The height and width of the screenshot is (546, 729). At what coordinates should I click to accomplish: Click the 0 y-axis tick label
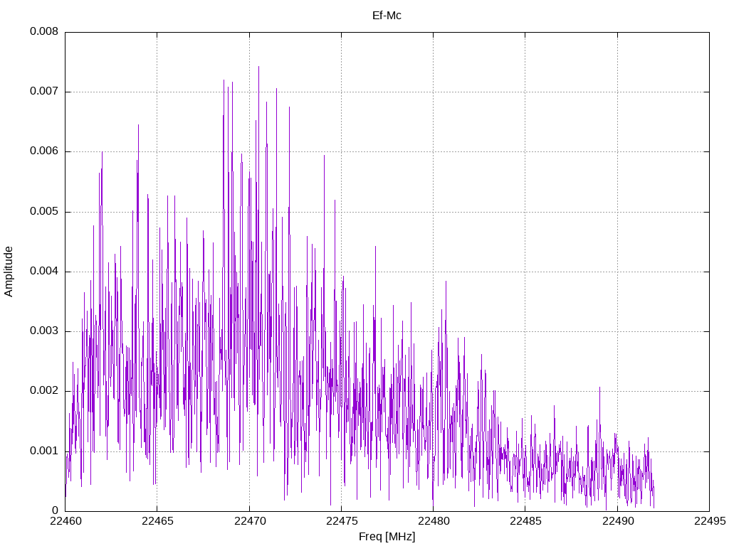(56, 510)
